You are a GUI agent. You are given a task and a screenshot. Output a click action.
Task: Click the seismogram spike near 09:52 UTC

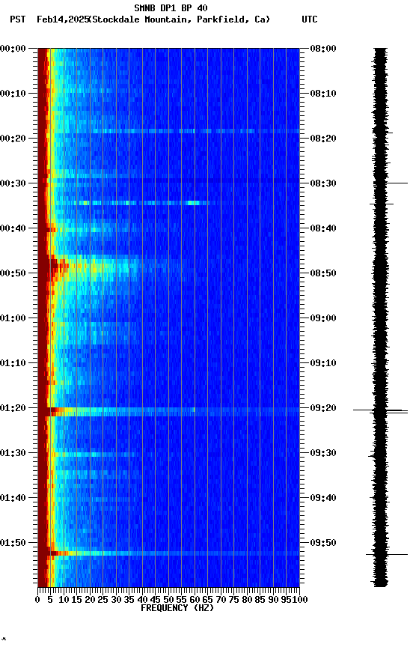tap(387, 555)
